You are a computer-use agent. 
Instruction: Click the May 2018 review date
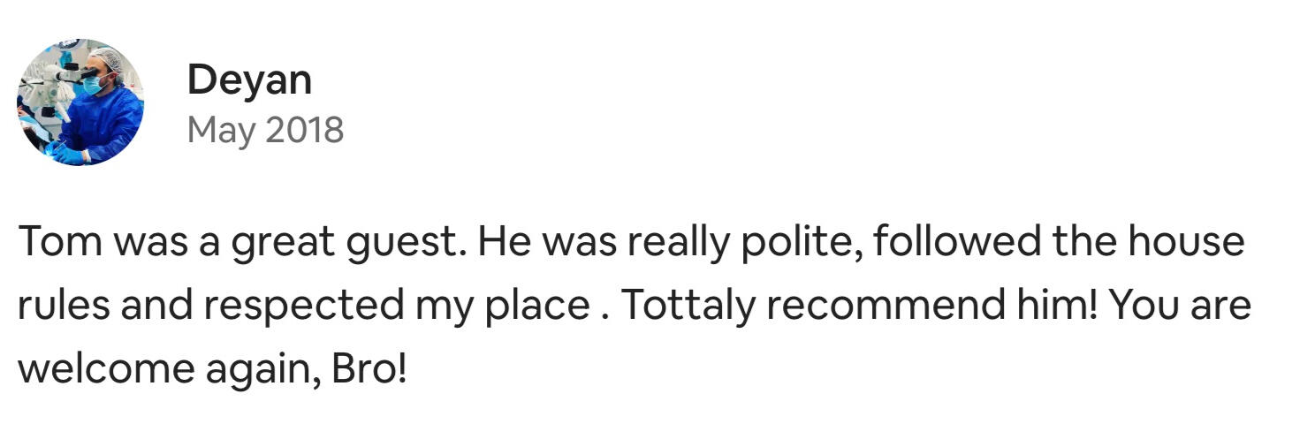coord(265,130)
